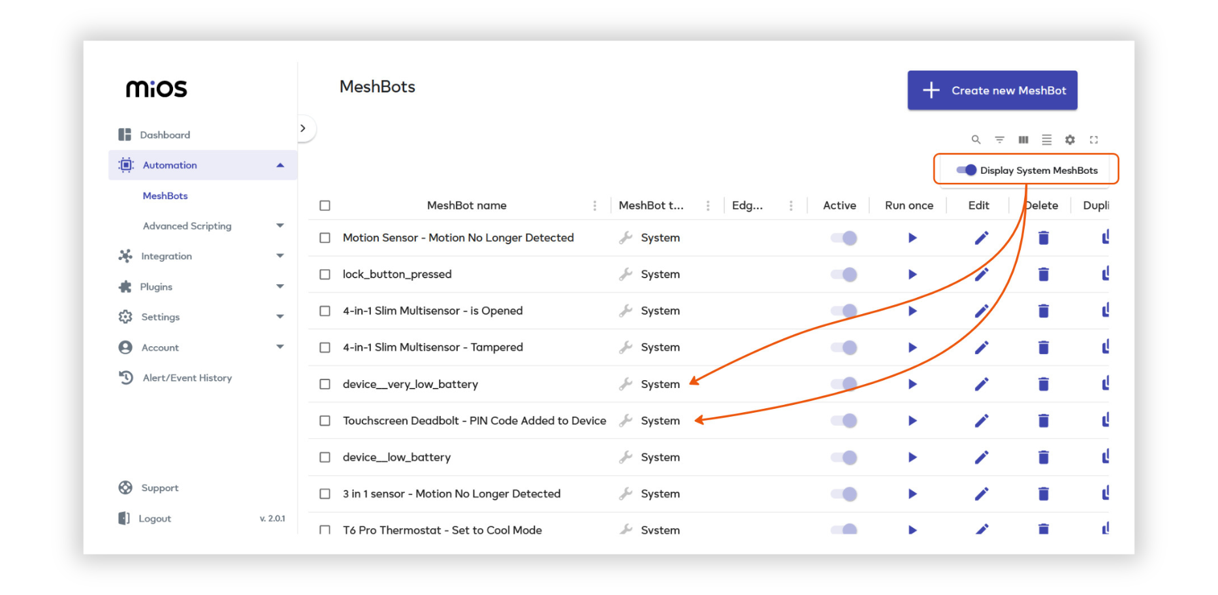
Task: Open Plugins menu item
Action: coord(156,287)
